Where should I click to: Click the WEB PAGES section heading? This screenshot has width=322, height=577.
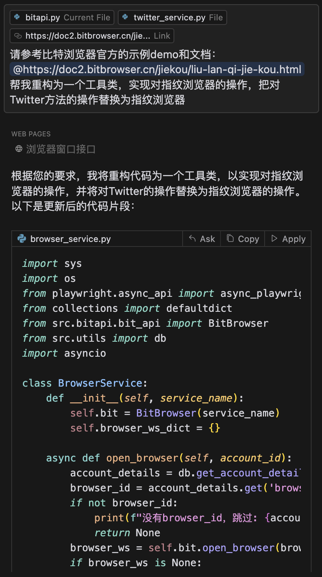pos(31,134)
